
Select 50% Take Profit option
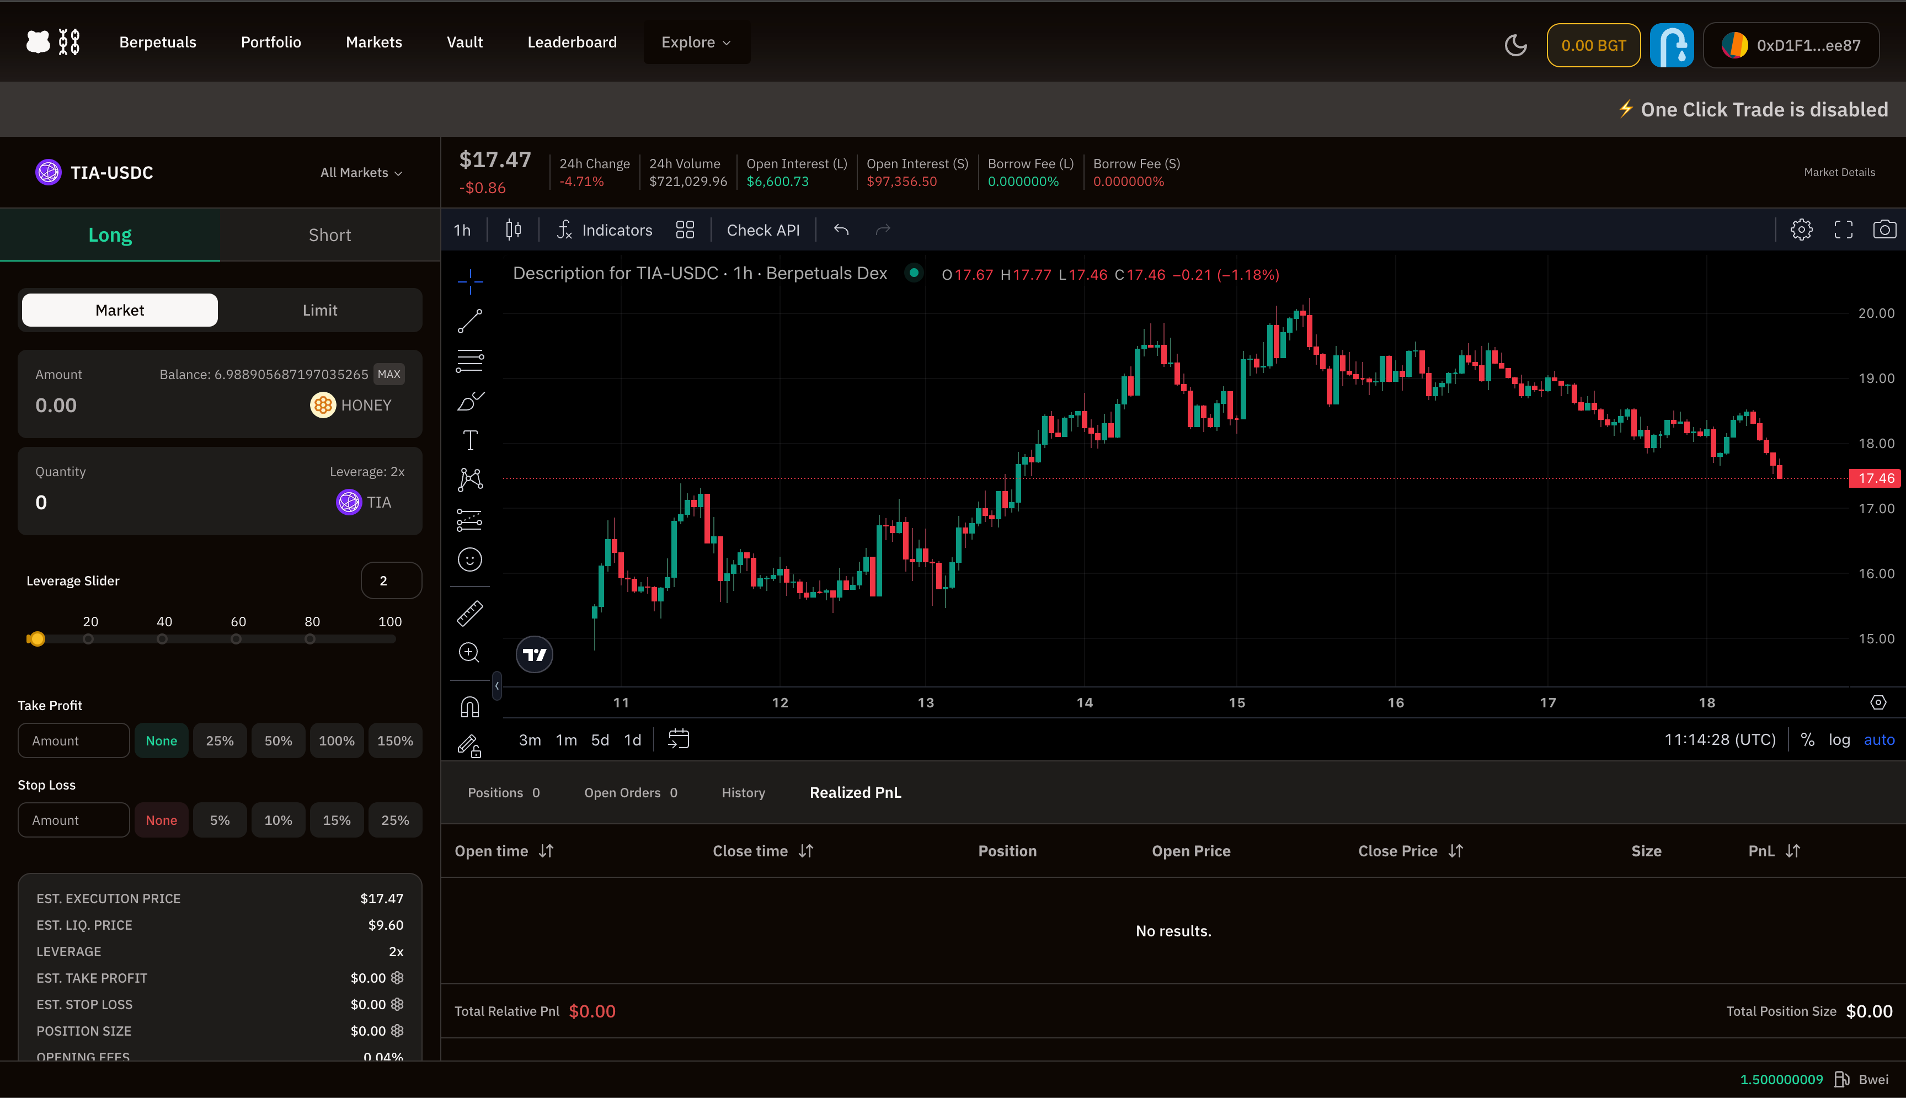point(278,740)
